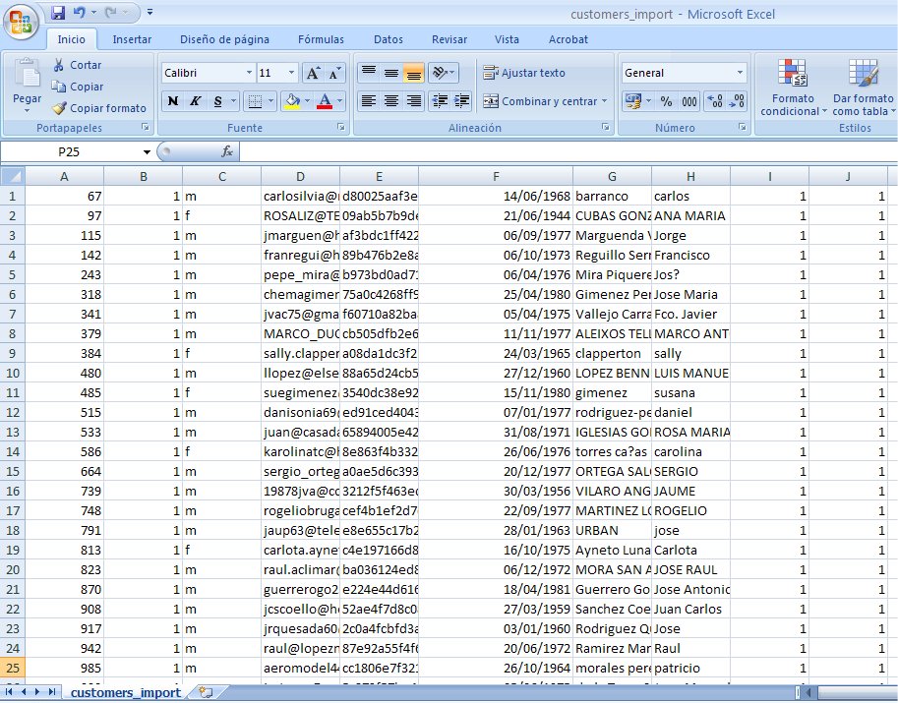This screenshot has width=898, height=703.
Task: Undo the last action
Action: [80, 12]
